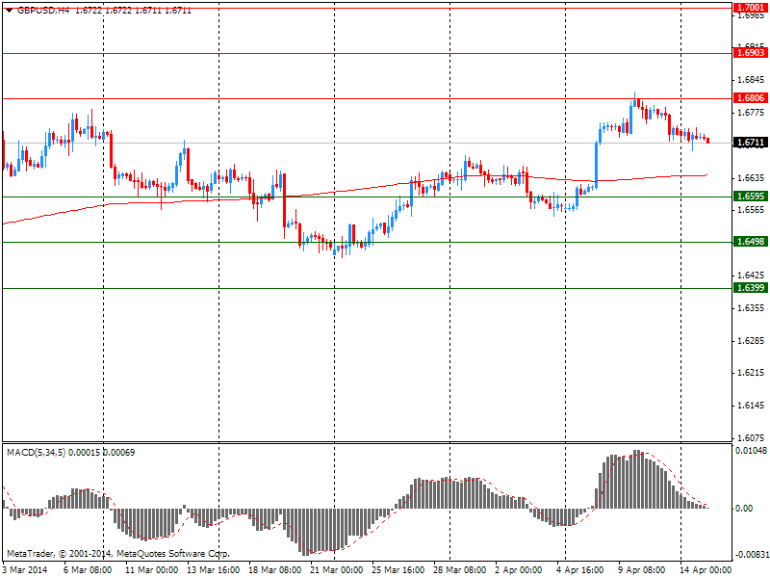Viewport: 770px width, 578px height.
Task: Click the 1.6355 price scale value
Action: [752, 308]
